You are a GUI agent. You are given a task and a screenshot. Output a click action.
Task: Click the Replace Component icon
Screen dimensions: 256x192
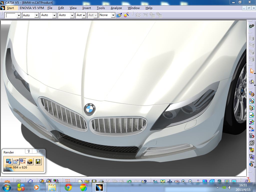(x=251, y=129)
